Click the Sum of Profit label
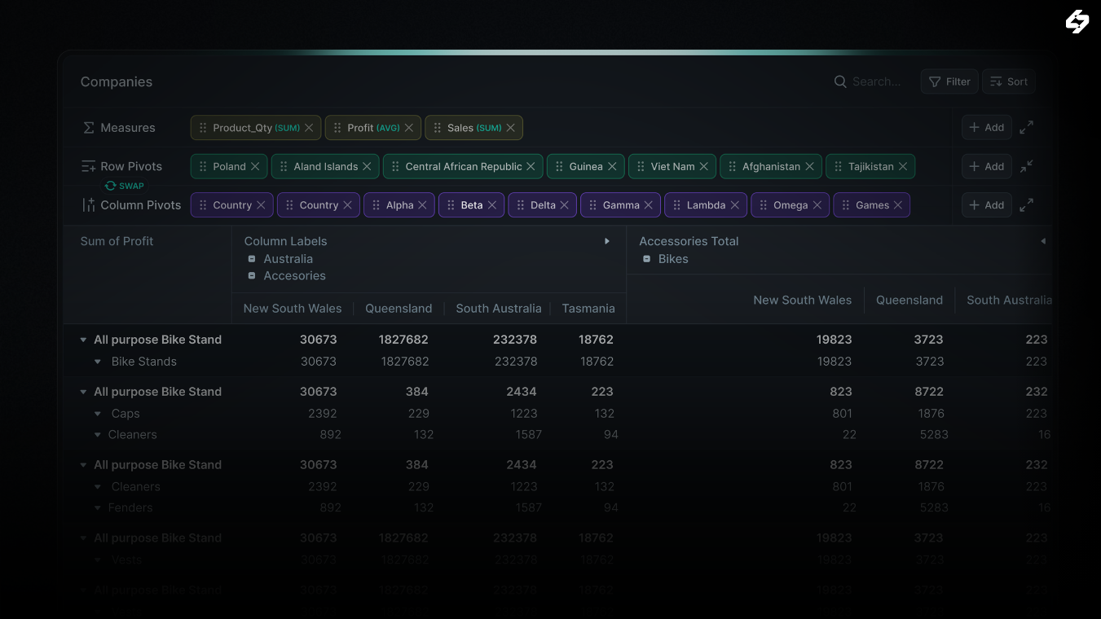 (117, 241)
